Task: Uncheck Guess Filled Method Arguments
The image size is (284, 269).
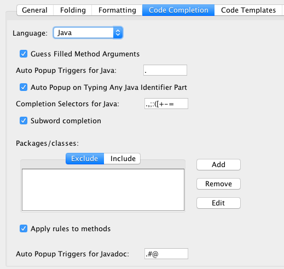Action: pyautogui.click(x=24, y=54)
